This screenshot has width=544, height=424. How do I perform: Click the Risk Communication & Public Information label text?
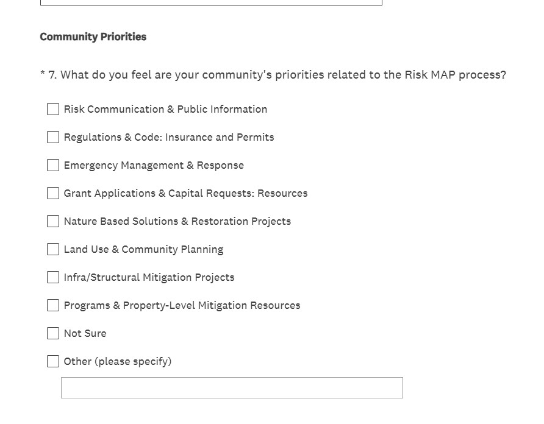[x=165, y=109]
